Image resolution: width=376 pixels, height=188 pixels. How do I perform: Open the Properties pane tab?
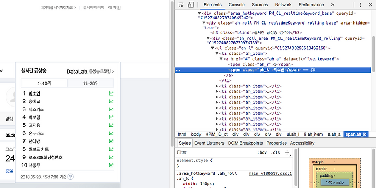276,143
